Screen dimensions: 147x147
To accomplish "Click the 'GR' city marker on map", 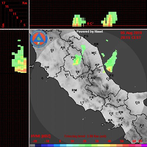I will [x=47, y=68].
